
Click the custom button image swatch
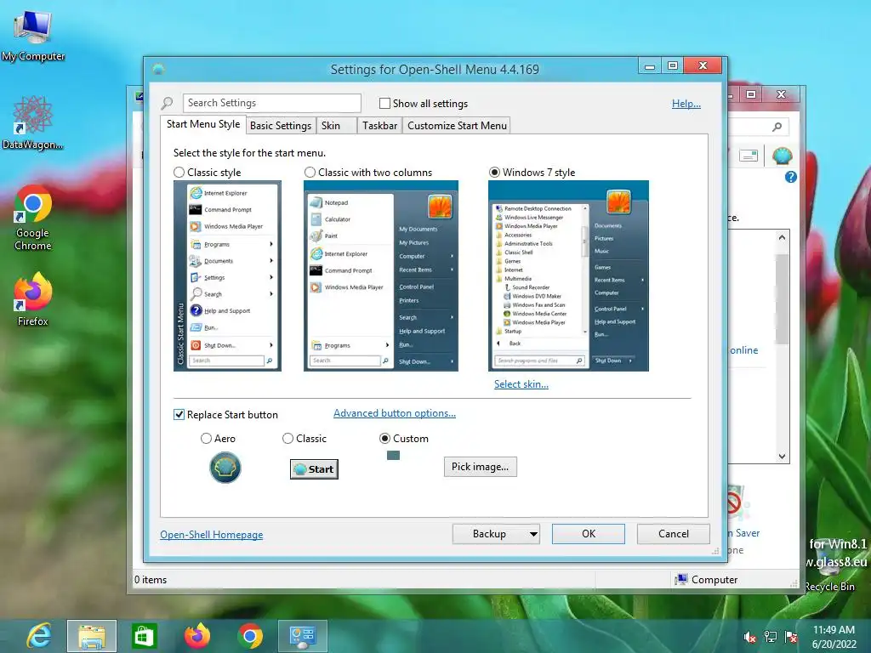coord(393,456)
